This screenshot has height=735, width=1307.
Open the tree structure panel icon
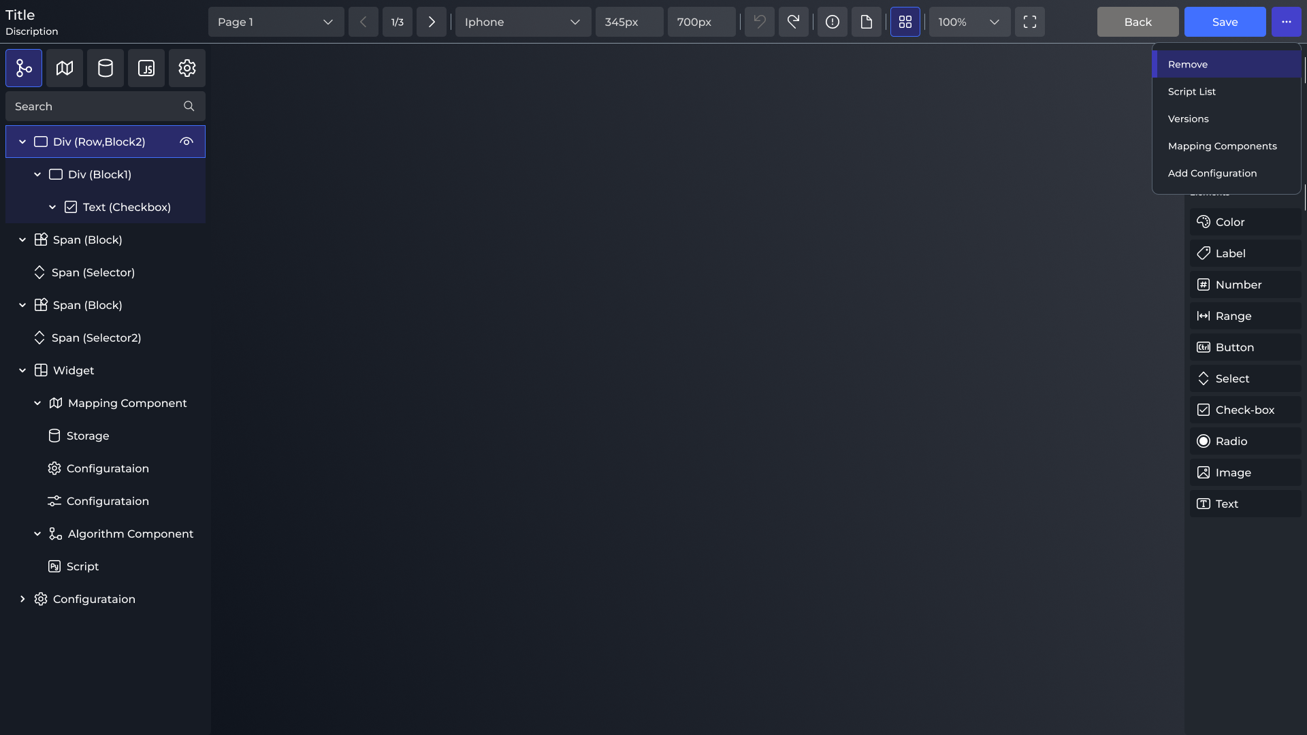[24, 68]
